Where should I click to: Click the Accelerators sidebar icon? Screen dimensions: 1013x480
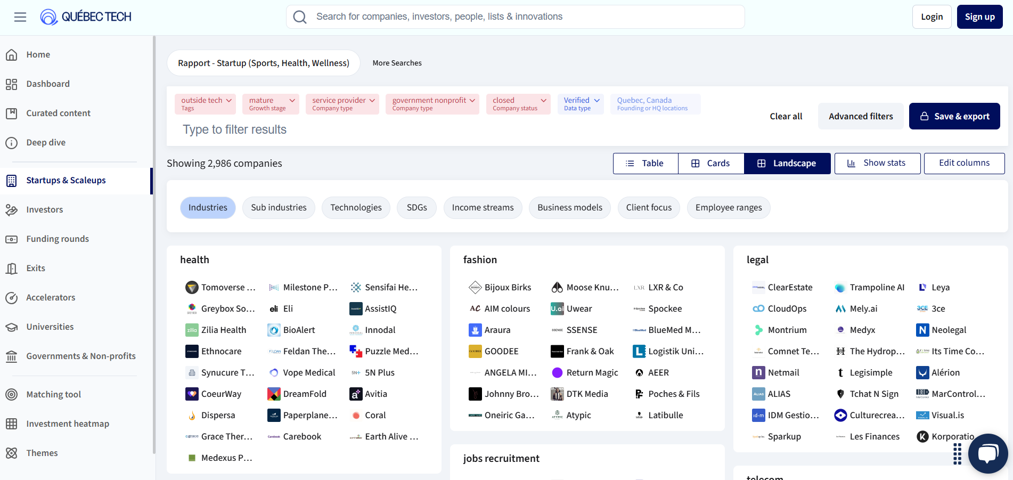(12, 297)
